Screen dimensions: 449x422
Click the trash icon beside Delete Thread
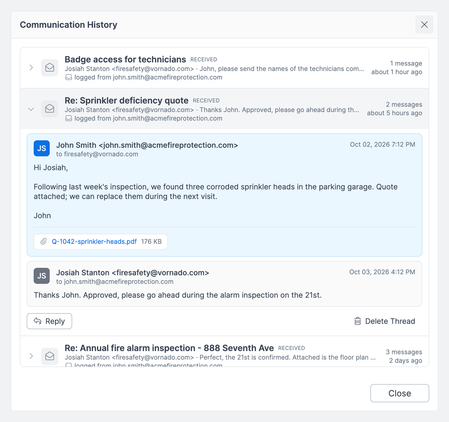358,321
